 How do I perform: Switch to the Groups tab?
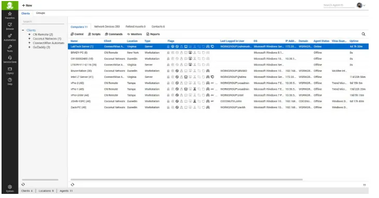(40, 13)
